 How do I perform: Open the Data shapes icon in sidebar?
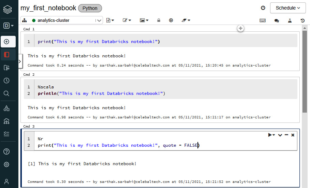6,108
